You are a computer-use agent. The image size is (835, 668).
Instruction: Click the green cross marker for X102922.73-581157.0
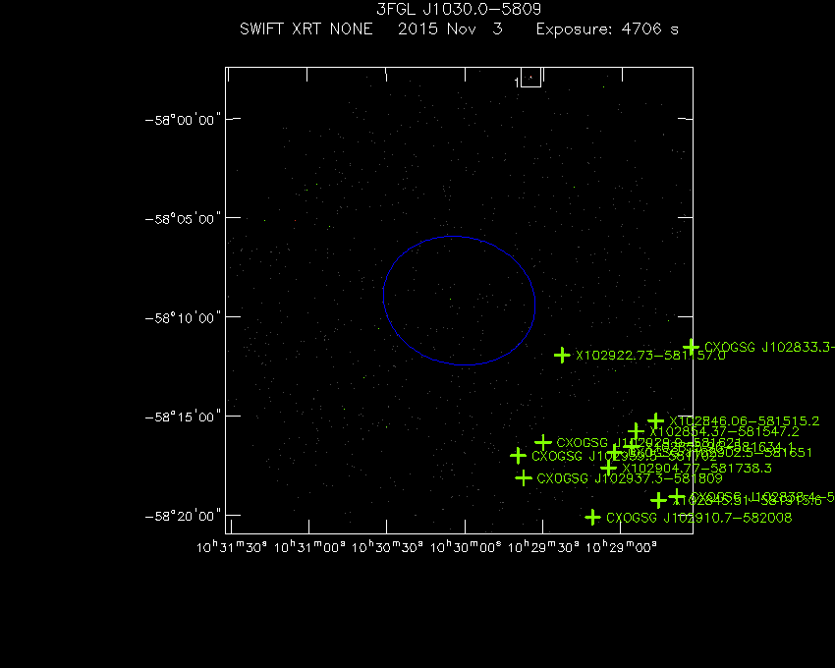point(562,355)
